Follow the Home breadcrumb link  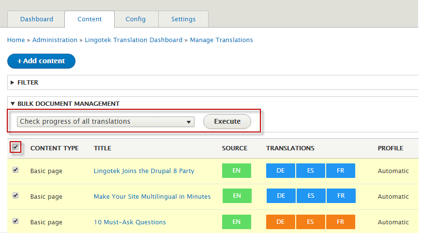pyautogui.click(x=16, y=40)
